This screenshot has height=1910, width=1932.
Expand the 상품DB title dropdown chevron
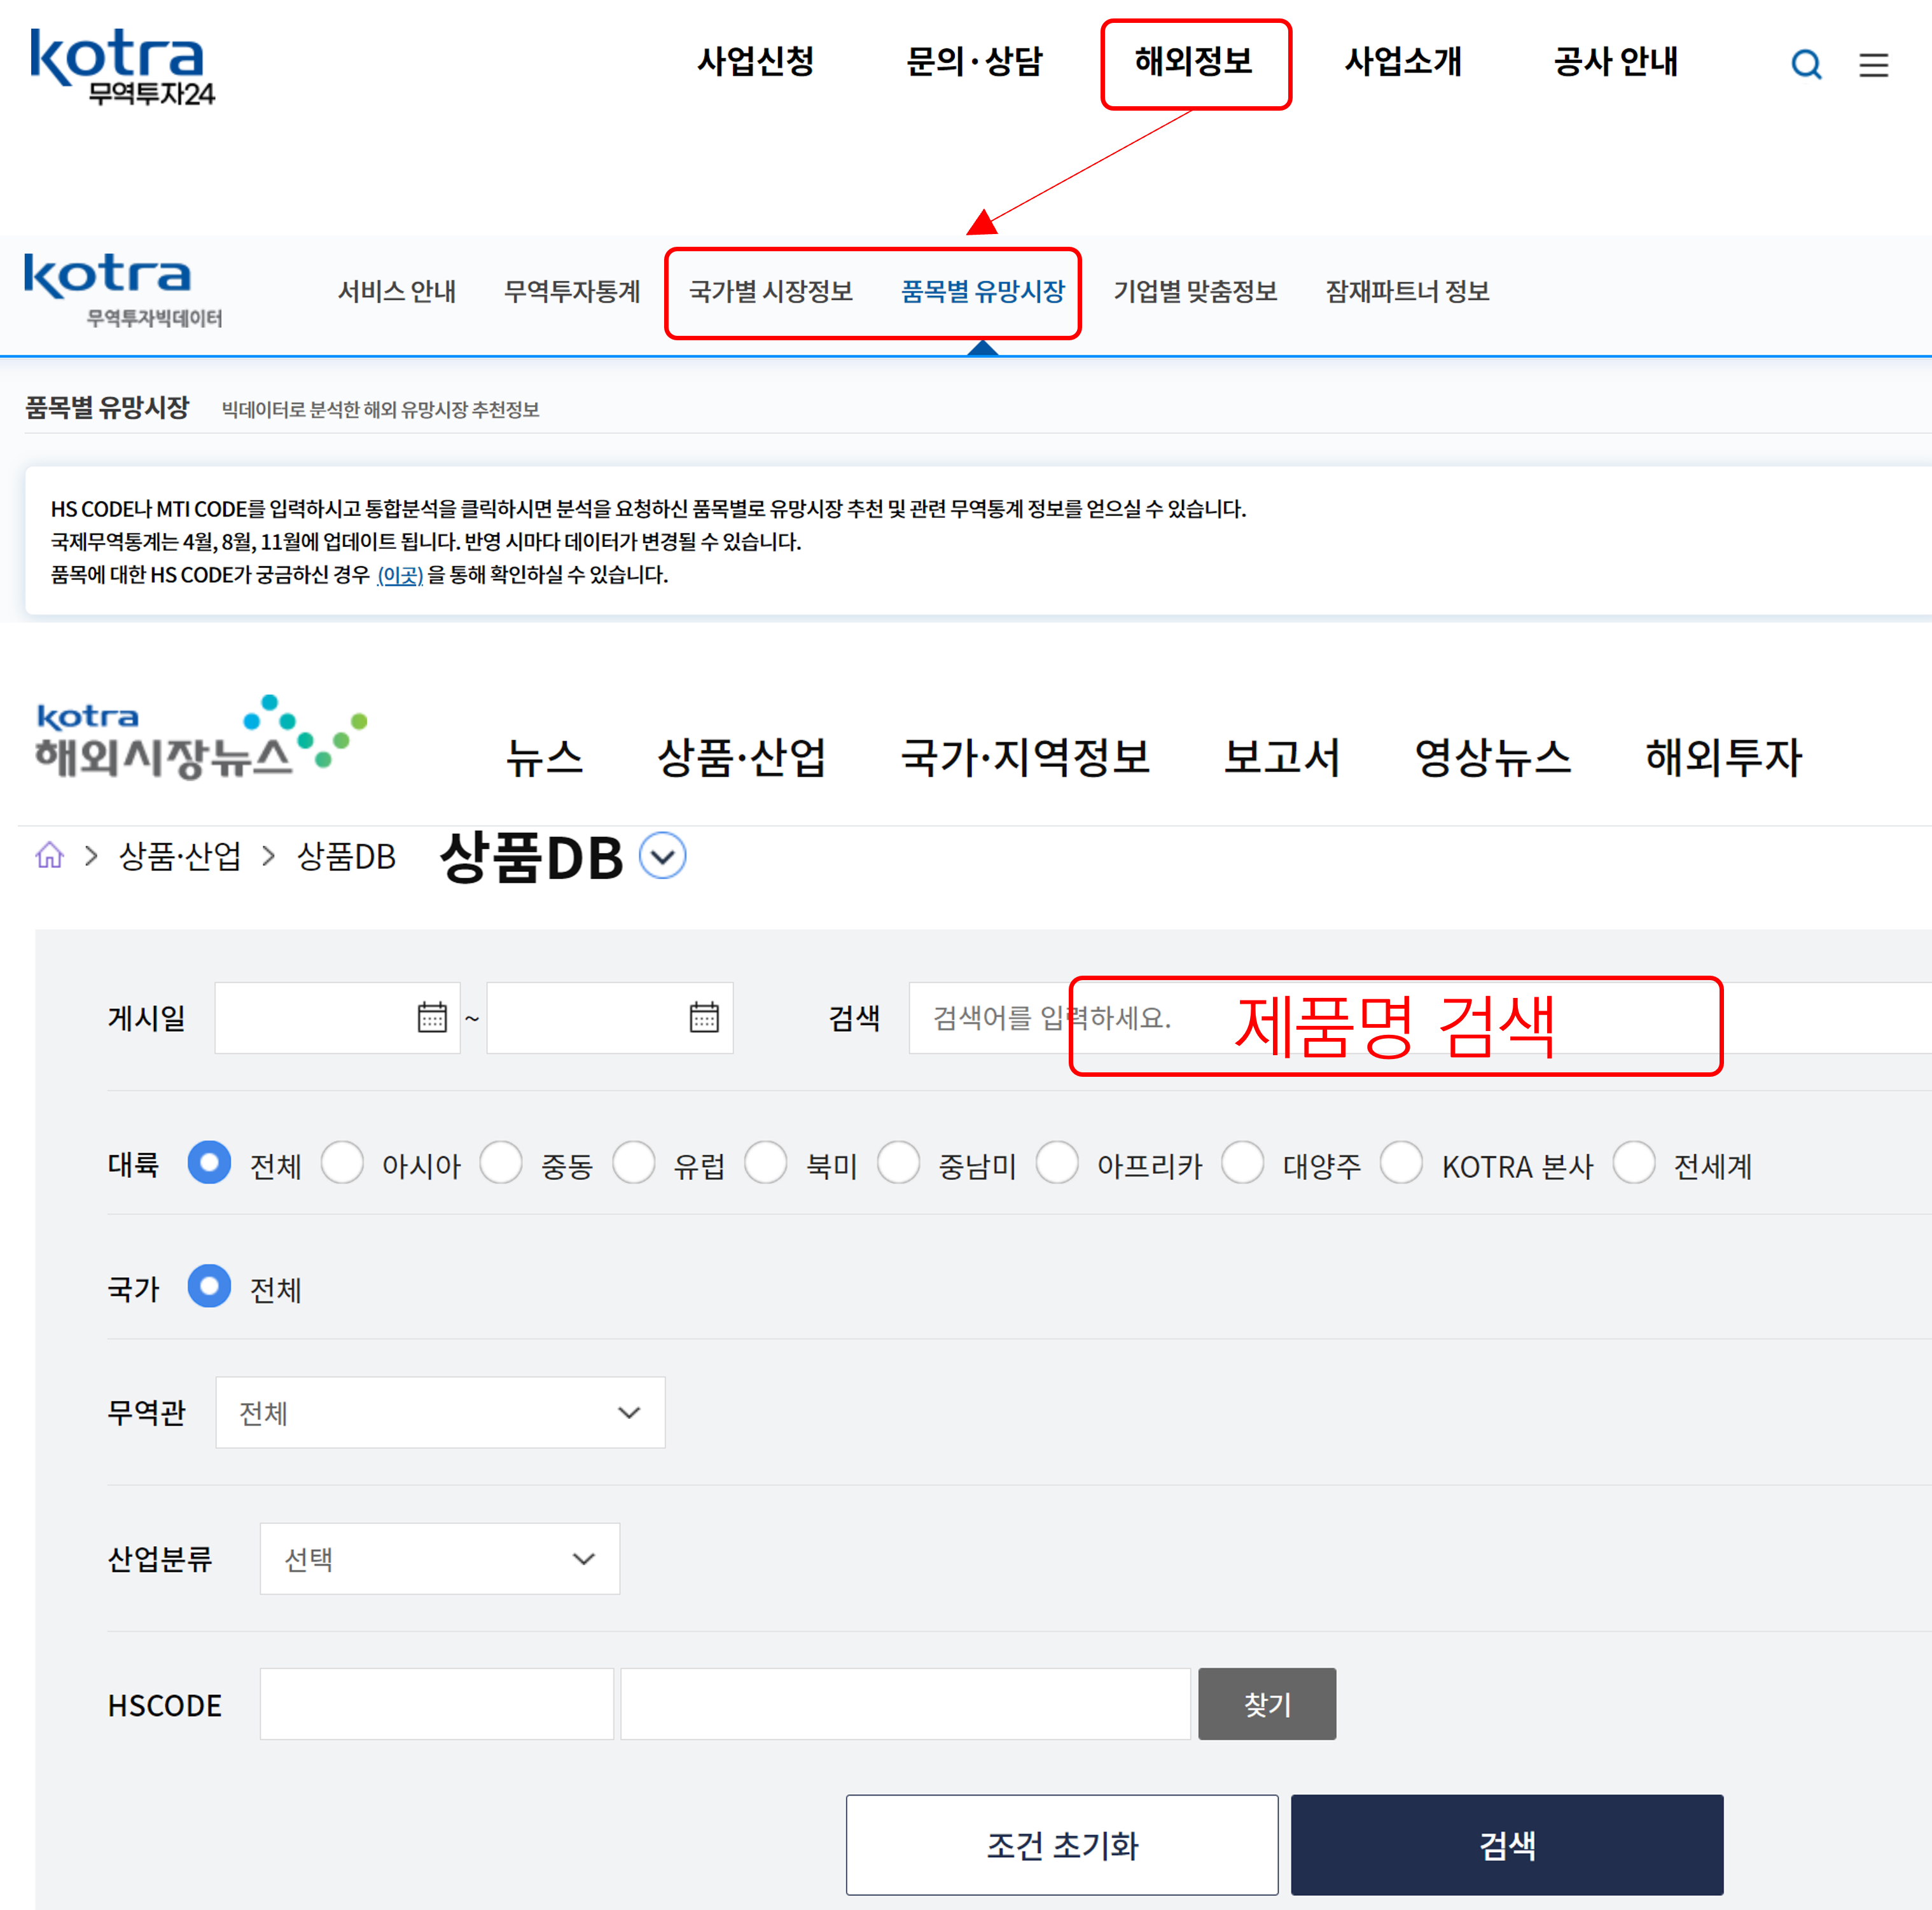click(x=662, y=856)
